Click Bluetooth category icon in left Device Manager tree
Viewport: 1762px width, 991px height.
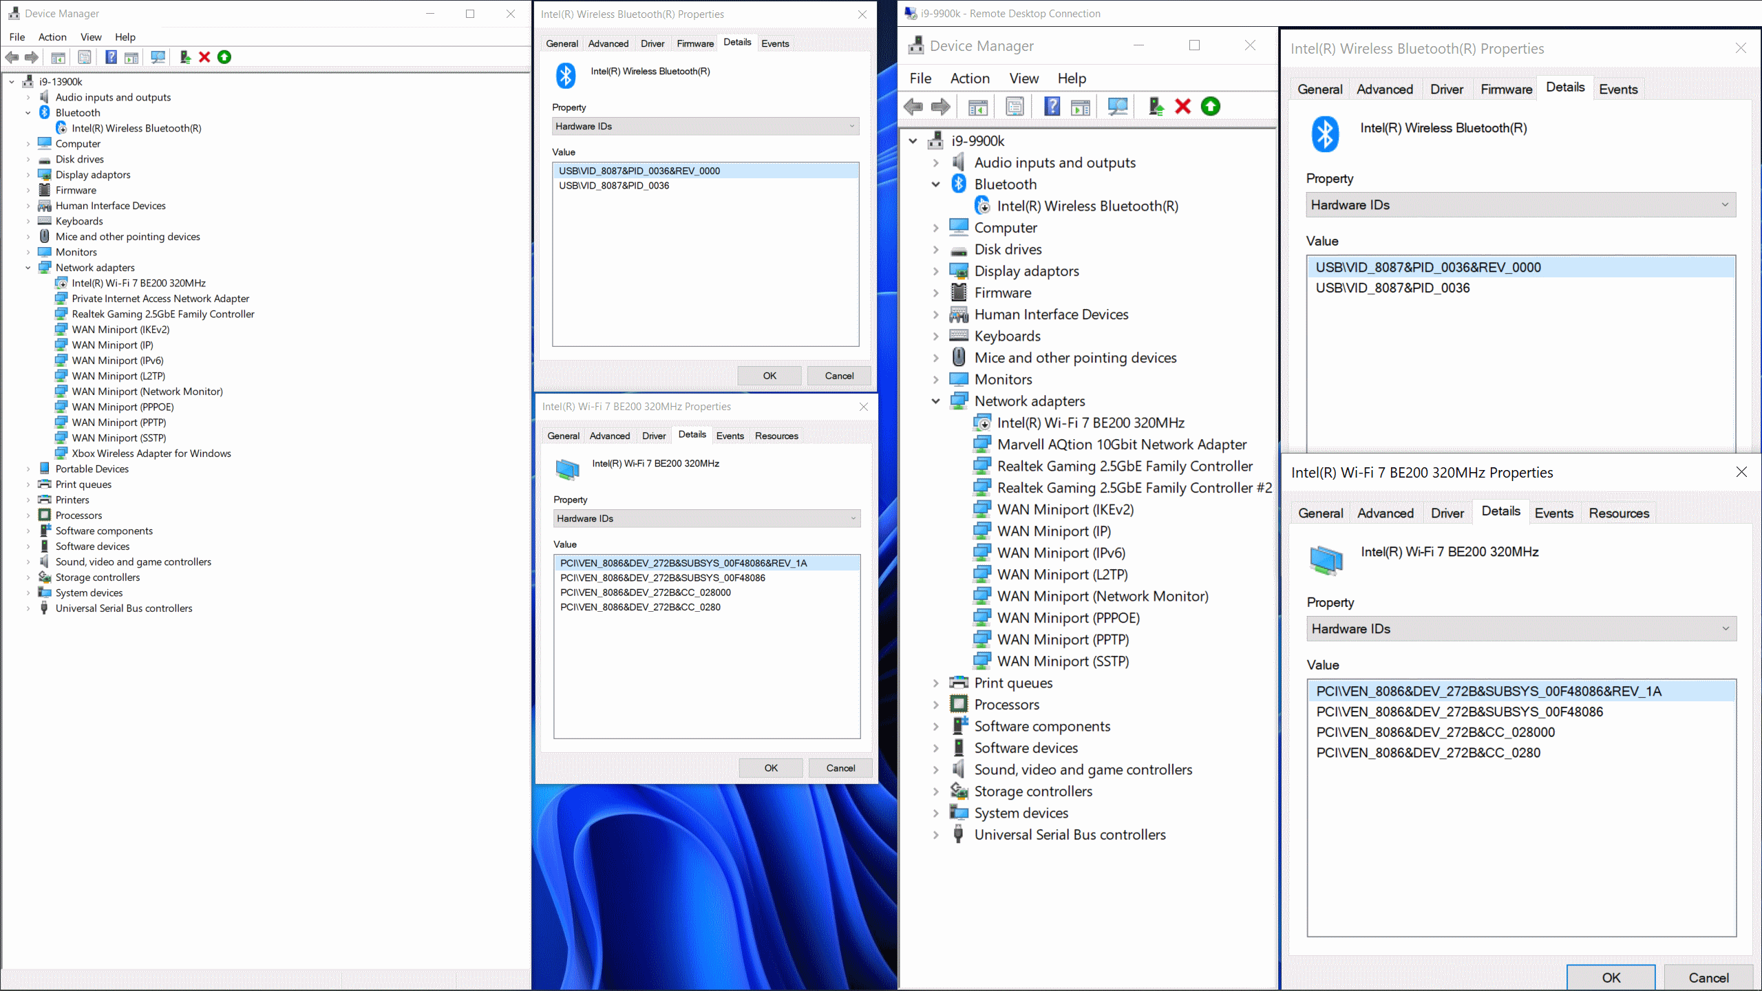[45, 112]
